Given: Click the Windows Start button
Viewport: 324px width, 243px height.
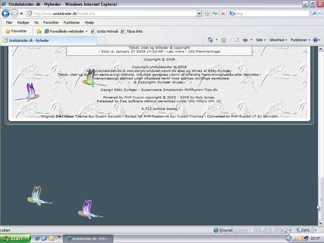Looking at the screenshot, I should [x=15, y=239].
